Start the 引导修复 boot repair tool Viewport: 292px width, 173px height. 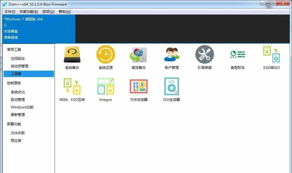[x=204, y=57]
